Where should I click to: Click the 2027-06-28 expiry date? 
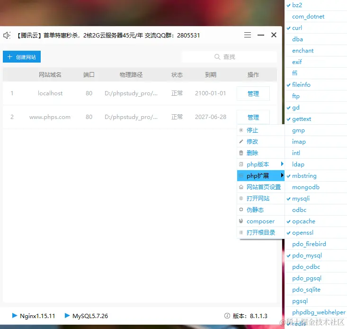[211, 117]
